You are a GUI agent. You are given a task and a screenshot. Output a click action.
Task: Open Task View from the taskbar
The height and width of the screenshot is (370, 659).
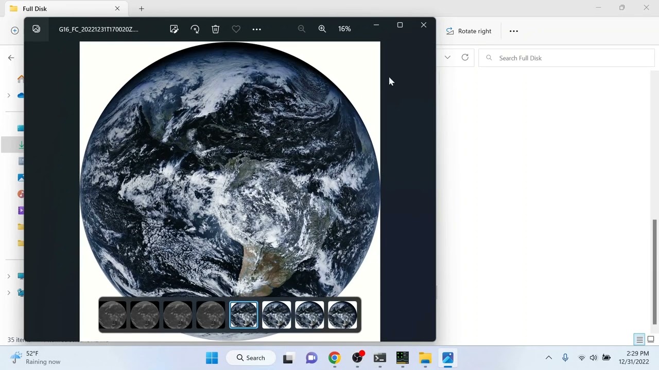[288, 358]
